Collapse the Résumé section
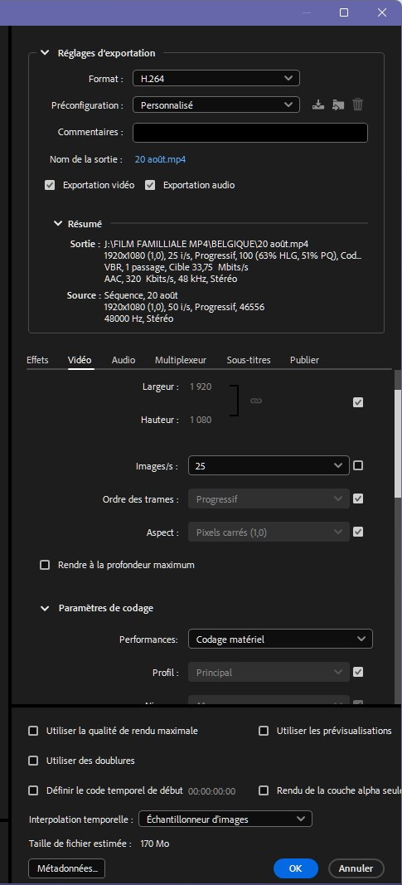This screenshot has width=402, height=885. tap(57, 223)
